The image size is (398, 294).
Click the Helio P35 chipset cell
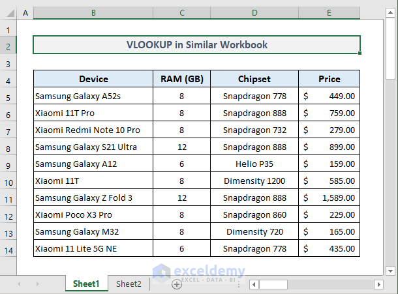254,164
